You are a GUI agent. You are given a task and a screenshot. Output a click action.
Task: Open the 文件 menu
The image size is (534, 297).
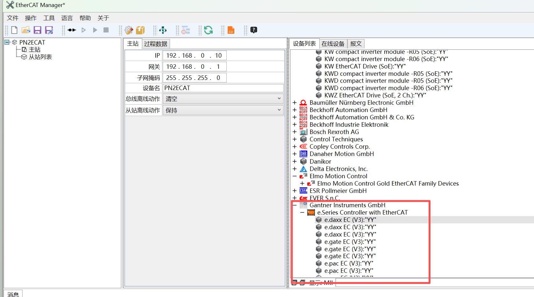point(13,18)
